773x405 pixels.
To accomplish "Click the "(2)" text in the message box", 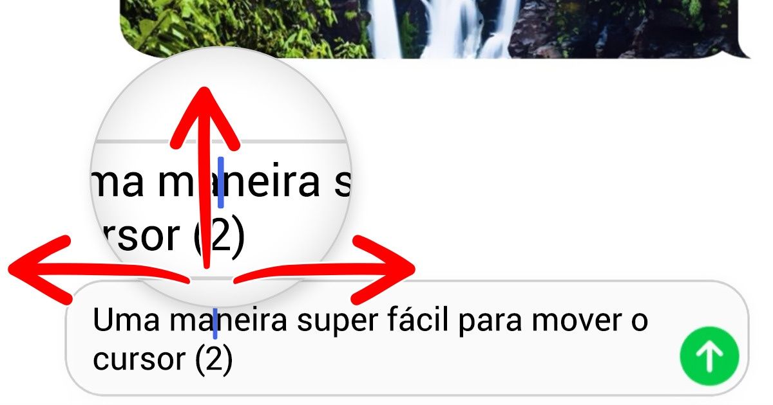I will (213, 360).
